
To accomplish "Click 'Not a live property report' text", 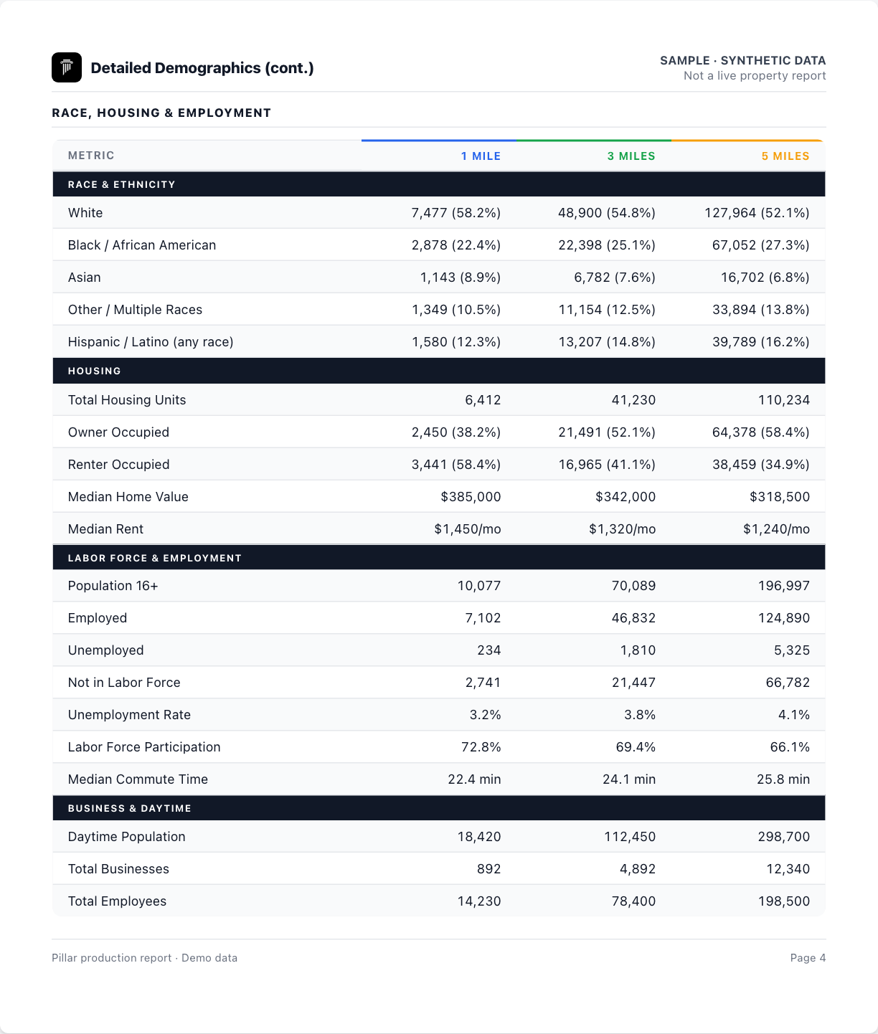I will point(755,76).
